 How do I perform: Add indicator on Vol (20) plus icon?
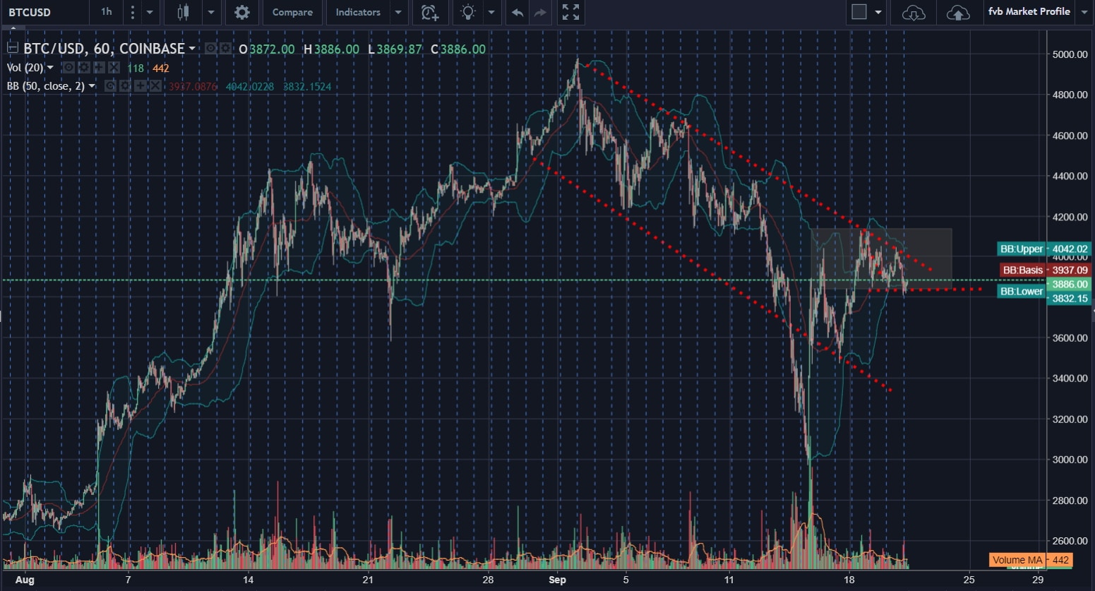(x=99, y=68)
